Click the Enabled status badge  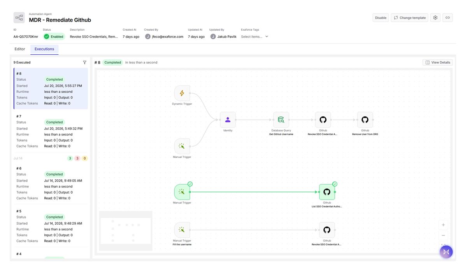click(x=54, y=37)
